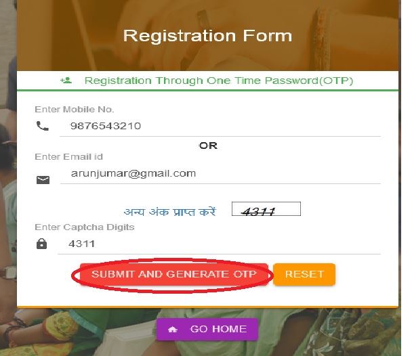Viewport: 412px width, 356px height.
Task: Click the envelope icon beside email field
Action: click(x=43, y=180)
